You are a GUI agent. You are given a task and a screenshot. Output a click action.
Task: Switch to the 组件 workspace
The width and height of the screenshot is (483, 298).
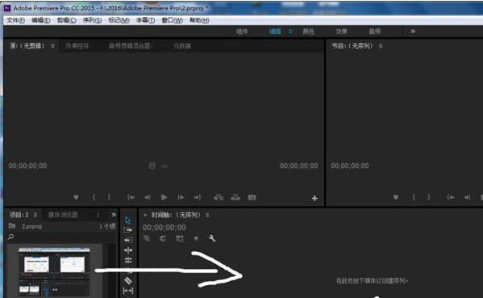[x=242, y=31]
